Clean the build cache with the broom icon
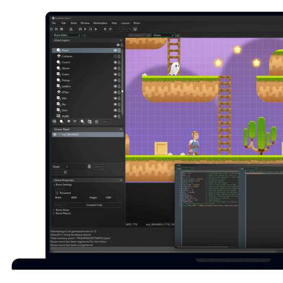 pos(96,29)
